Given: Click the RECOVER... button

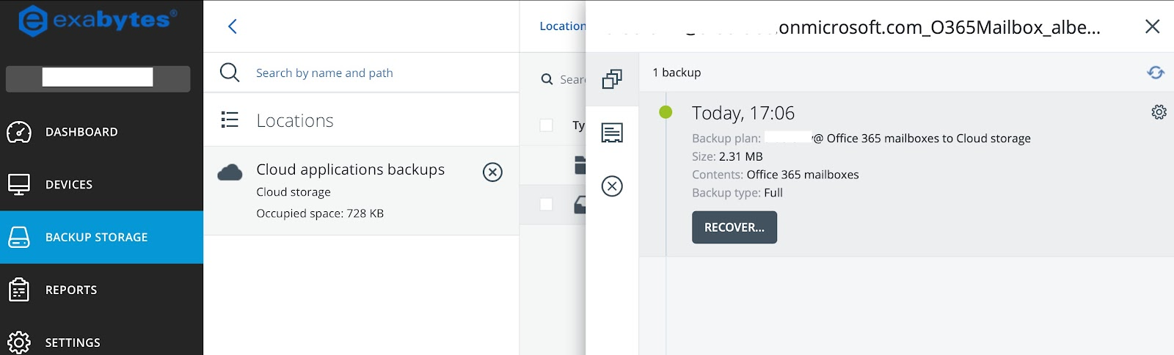Looking at the screenshot, I should click(x=734, y=227).
